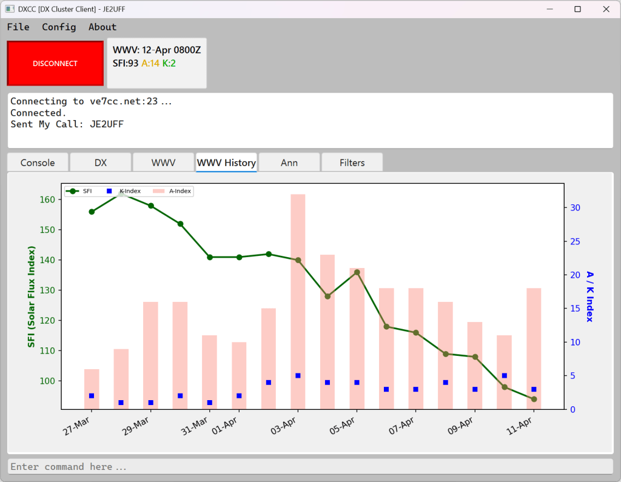Screen dimensions: 621x482
Task: Open the Ann tab
Action: coord(289,162)
